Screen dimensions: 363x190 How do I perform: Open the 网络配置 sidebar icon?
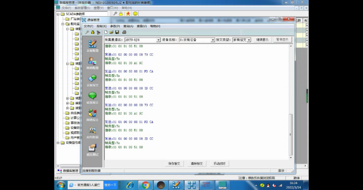pos(93,63)
